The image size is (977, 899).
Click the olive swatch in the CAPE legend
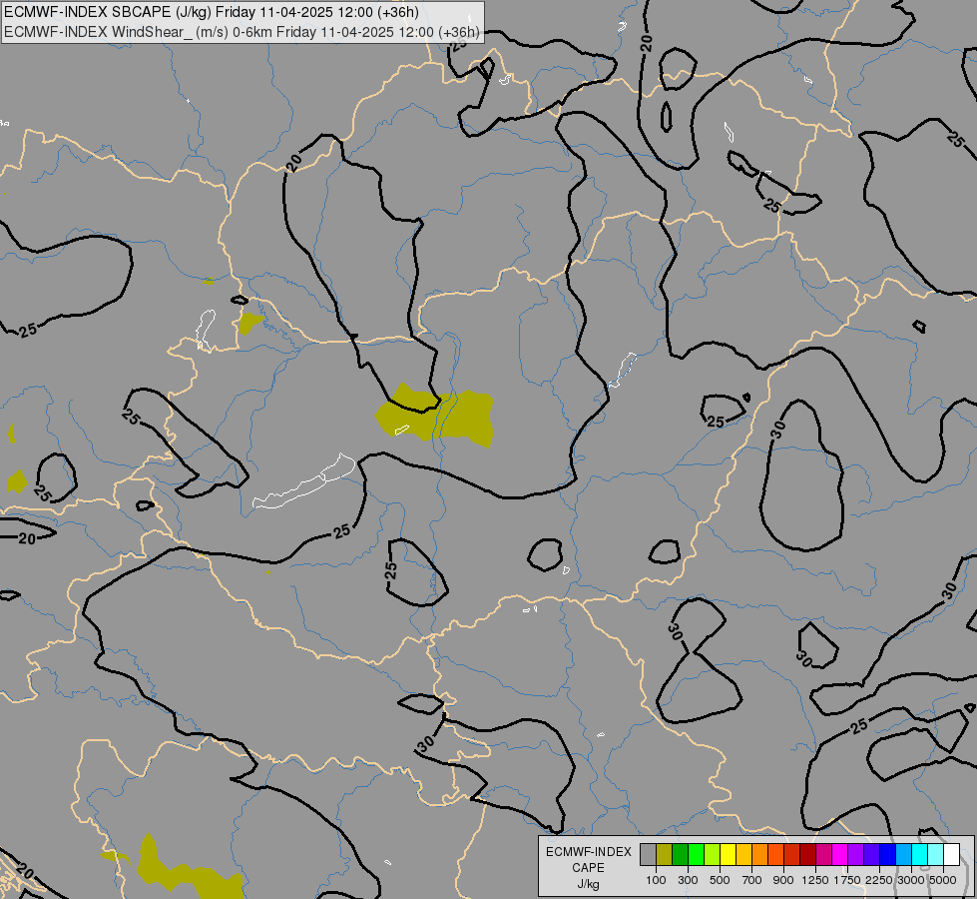click(x=665, y=854)
